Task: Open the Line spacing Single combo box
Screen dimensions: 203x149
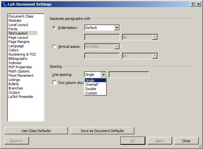Action: [x=95, y=74]
